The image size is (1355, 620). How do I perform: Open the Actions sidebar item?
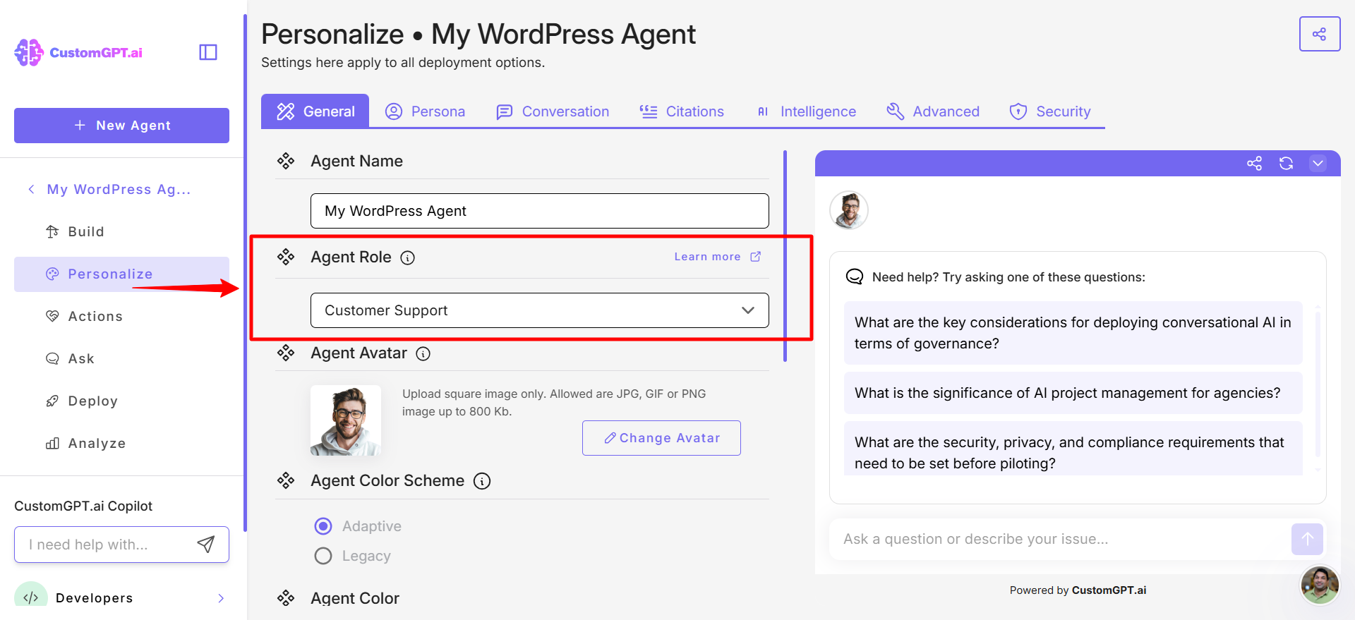pyautogui.click(x=121, y=316)
